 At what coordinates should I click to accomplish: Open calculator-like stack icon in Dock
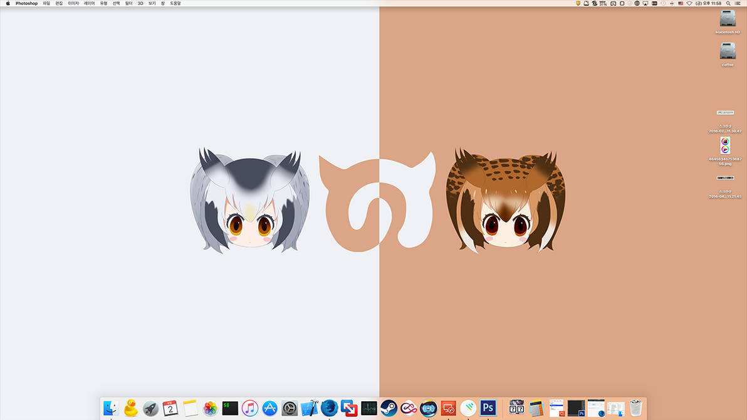(536, 408)
